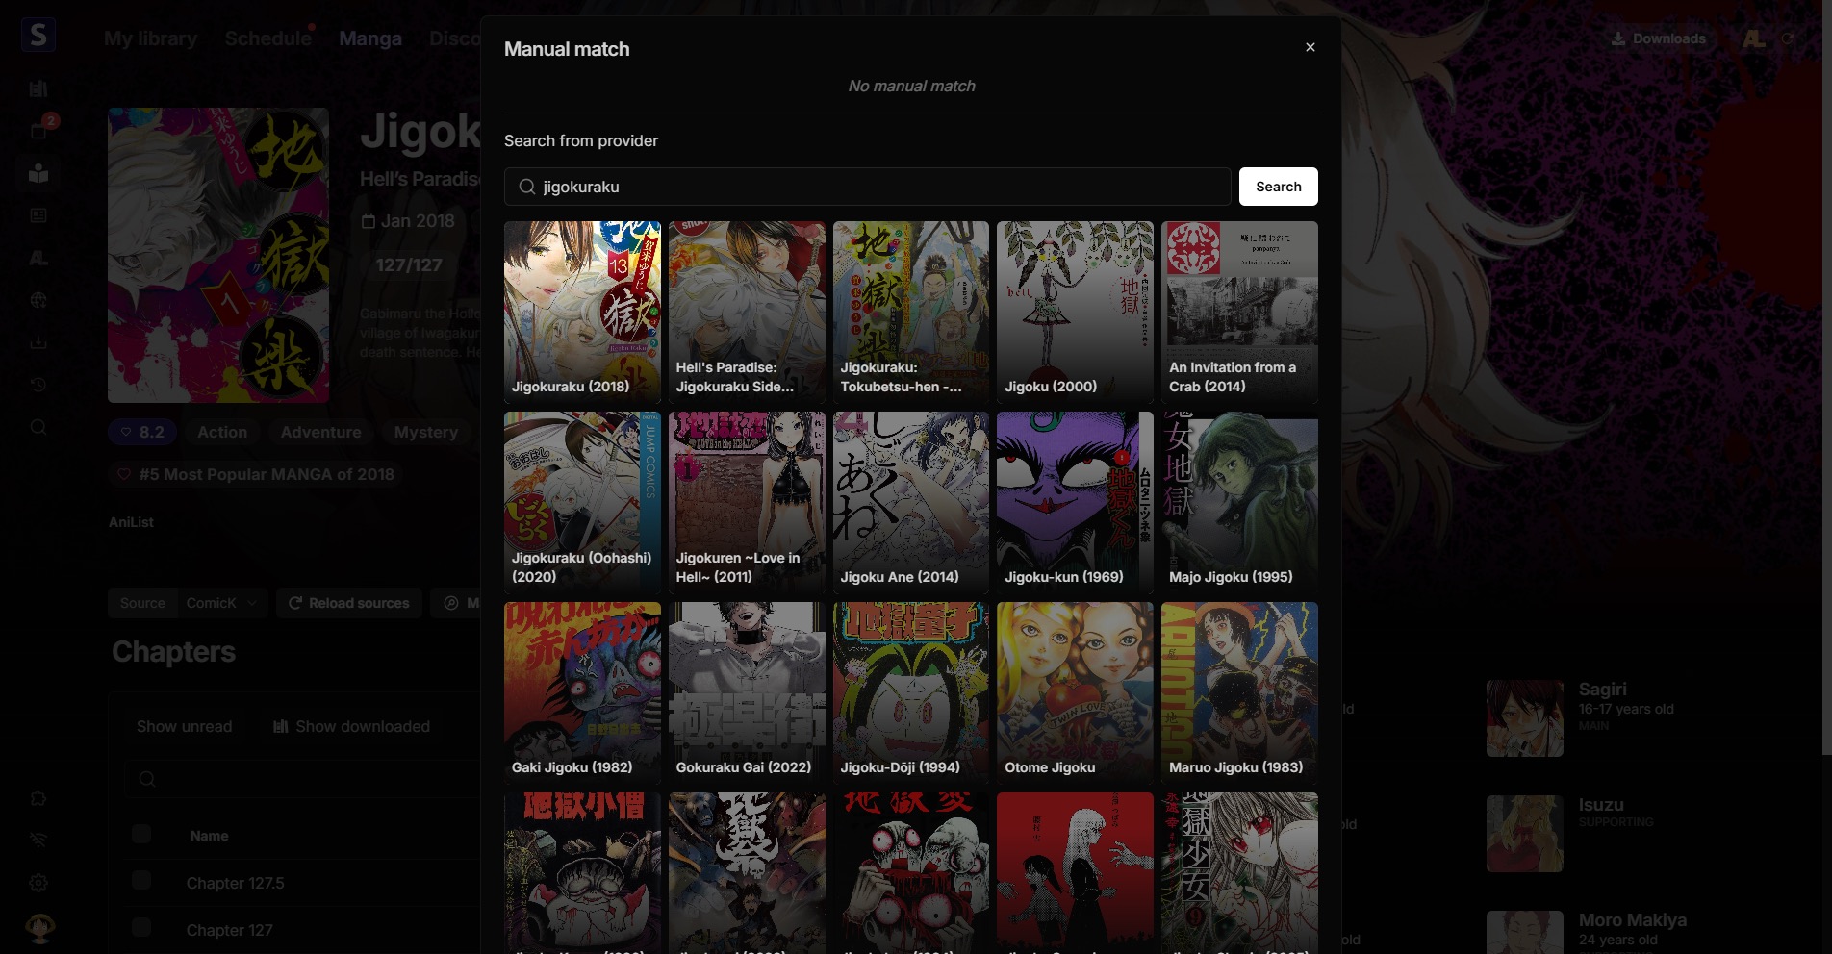This screenshot has width=1832, height=954.
Task: Select Jigokuren ~Love in Hell~ (2011)
Action: tap(747, 502)
